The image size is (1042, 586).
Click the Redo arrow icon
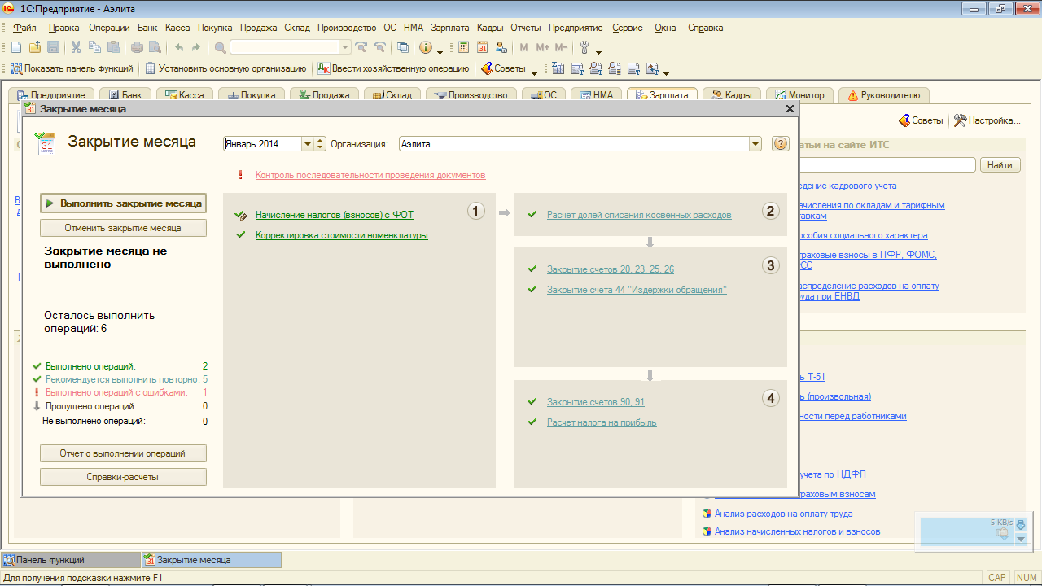click(x=195, y=47)
